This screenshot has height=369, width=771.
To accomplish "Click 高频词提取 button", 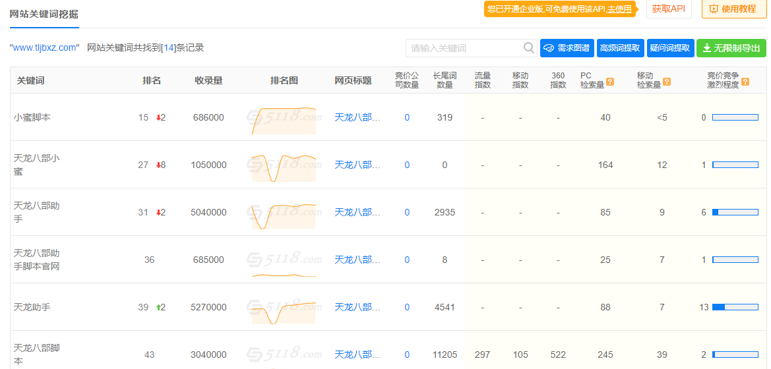I will pyautogui.click(x=620, y=48).
